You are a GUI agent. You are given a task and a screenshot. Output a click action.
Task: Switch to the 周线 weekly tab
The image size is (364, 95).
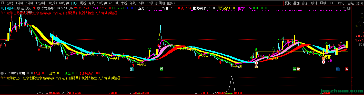point(83,3)
